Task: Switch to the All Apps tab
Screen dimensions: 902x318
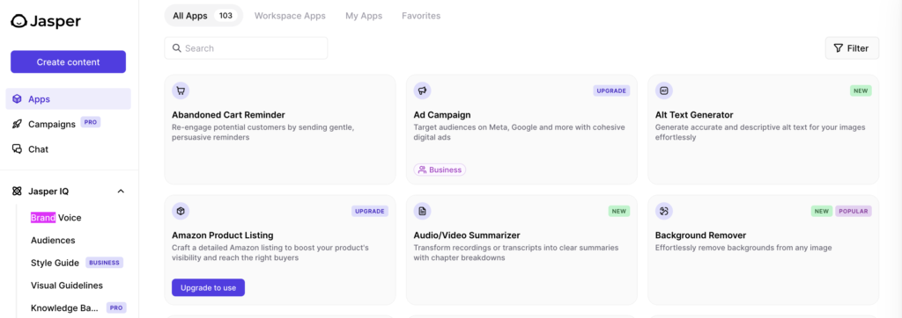Action: click(x=203, y=16)
